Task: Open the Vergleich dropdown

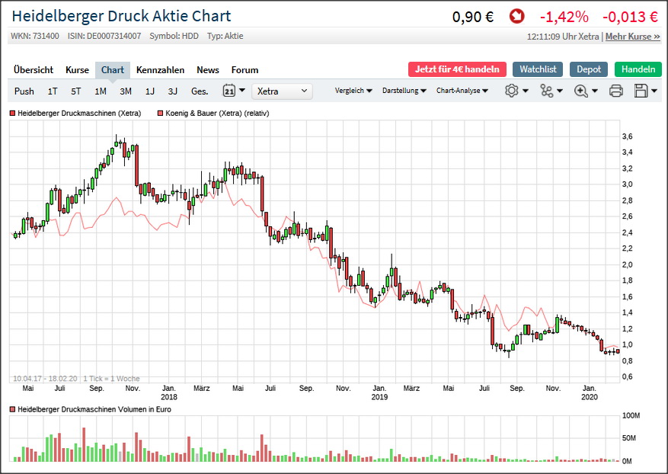Action: pos(353,91)
